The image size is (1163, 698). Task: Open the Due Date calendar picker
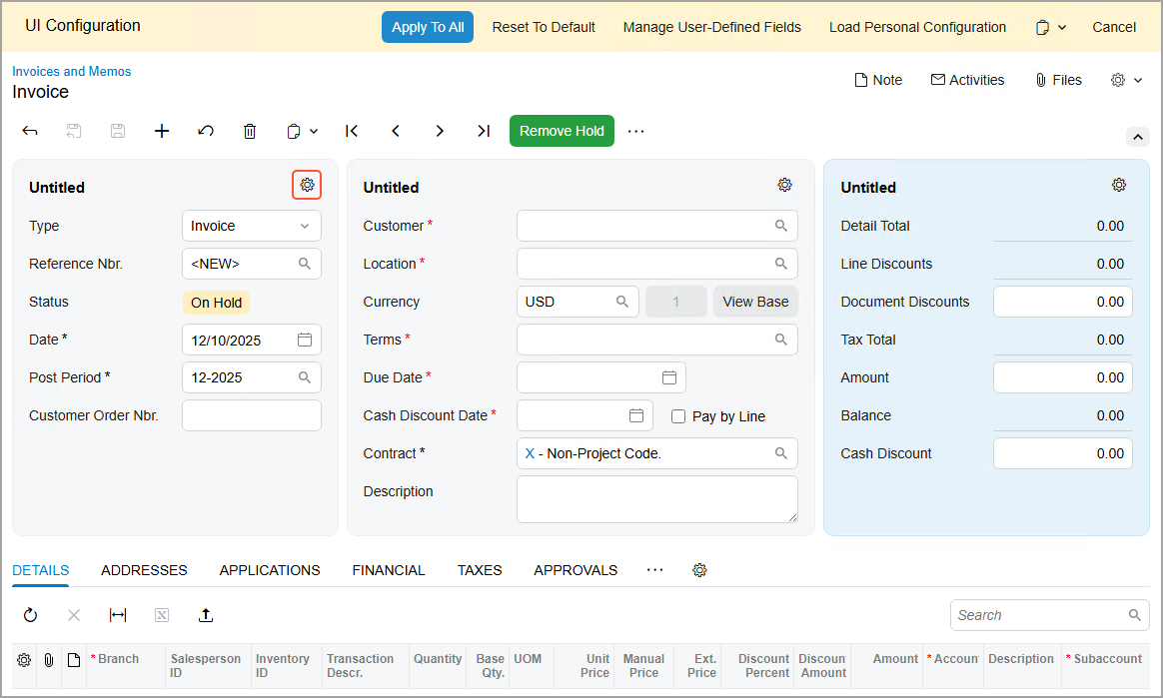[669, 377]
